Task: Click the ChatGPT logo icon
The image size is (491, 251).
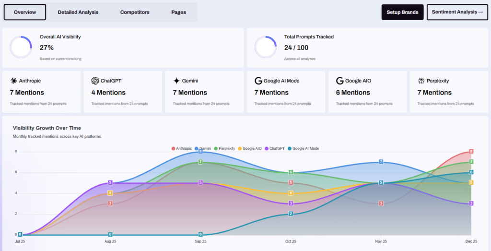Action: [x=95, y=81]
